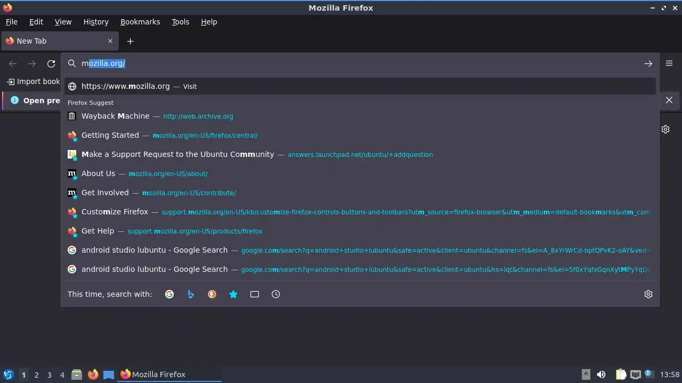Launch the file manager from the panel

(77, 374)
